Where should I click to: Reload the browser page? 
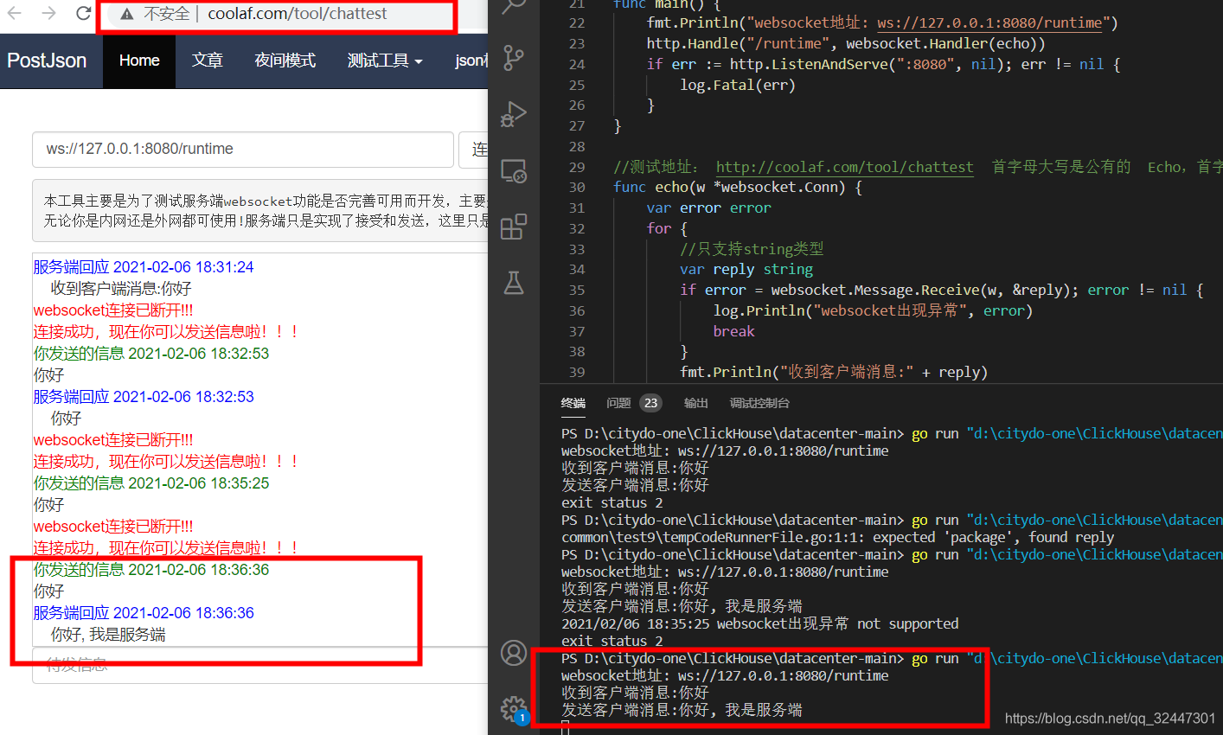pos(83,13)
